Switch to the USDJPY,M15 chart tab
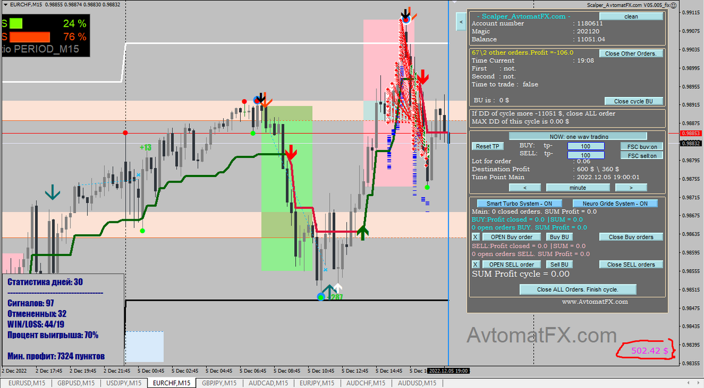This screenshot has width=704, height=388. pyautogui.click(x=124, y=383)
